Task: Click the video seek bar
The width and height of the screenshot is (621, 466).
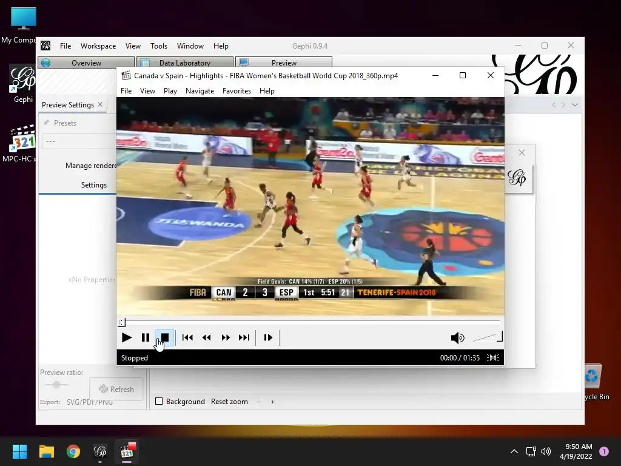Action: (x=310, y=322)
